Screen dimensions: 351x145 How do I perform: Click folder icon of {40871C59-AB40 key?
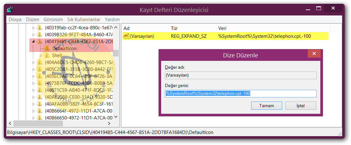pyautogui.click(x=40, y=90)
